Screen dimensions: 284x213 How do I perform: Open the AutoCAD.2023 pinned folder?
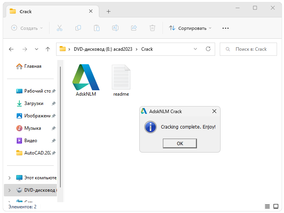coord(34,153)
